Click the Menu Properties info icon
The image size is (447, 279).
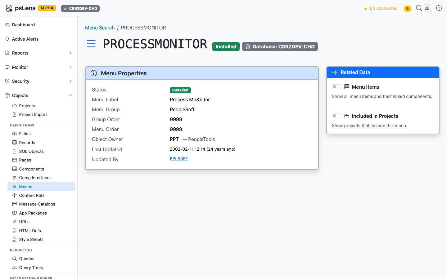click(x=94, y=73)
